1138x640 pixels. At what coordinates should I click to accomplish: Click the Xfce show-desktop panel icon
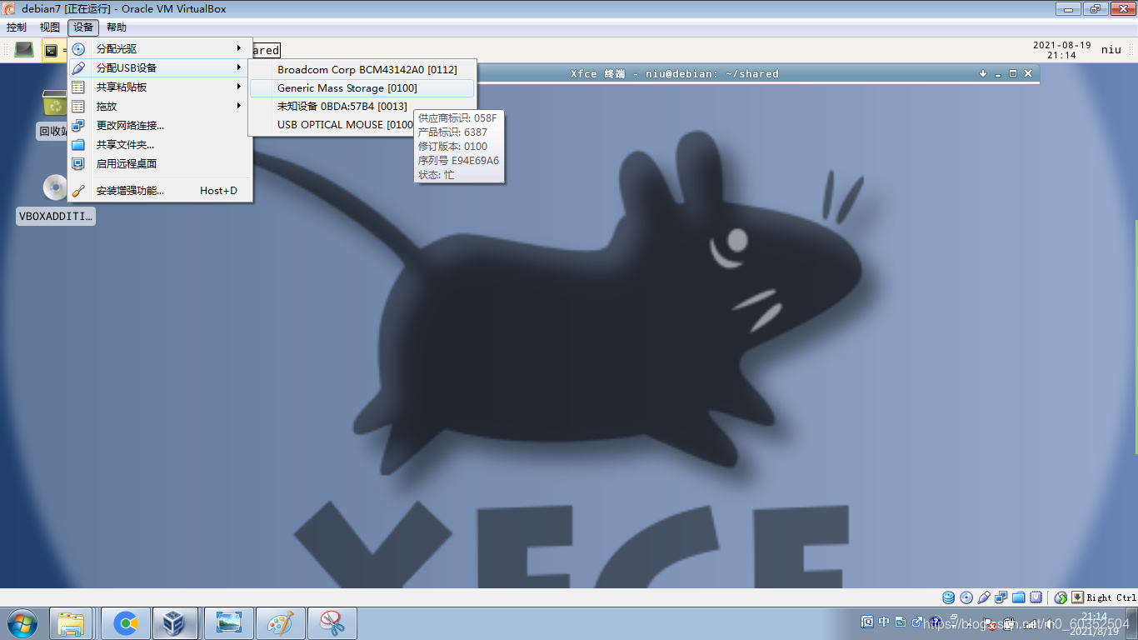tap(25, 50)
